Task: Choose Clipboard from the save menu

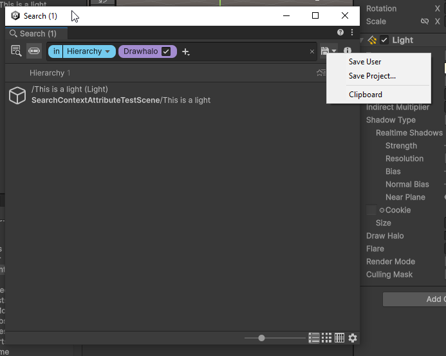Action: (366, 95)
